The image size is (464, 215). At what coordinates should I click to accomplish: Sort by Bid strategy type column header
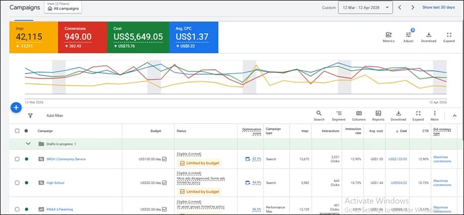click(x=442, y=131)
